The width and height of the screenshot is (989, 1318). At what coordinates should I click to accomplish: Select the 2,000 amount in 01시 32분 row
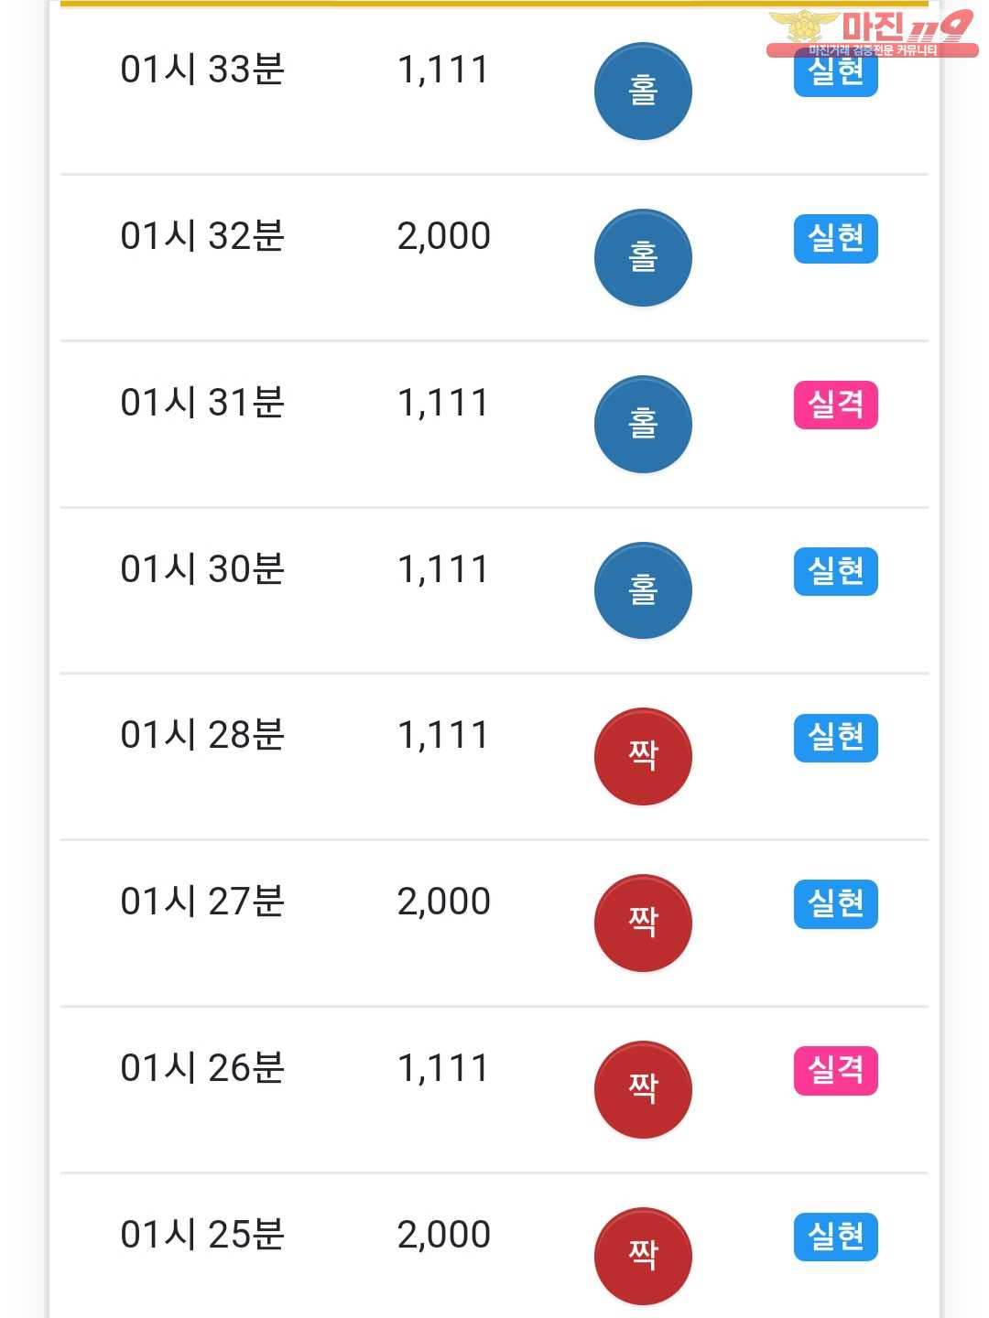pyautogui.click(x=444, y=236)
